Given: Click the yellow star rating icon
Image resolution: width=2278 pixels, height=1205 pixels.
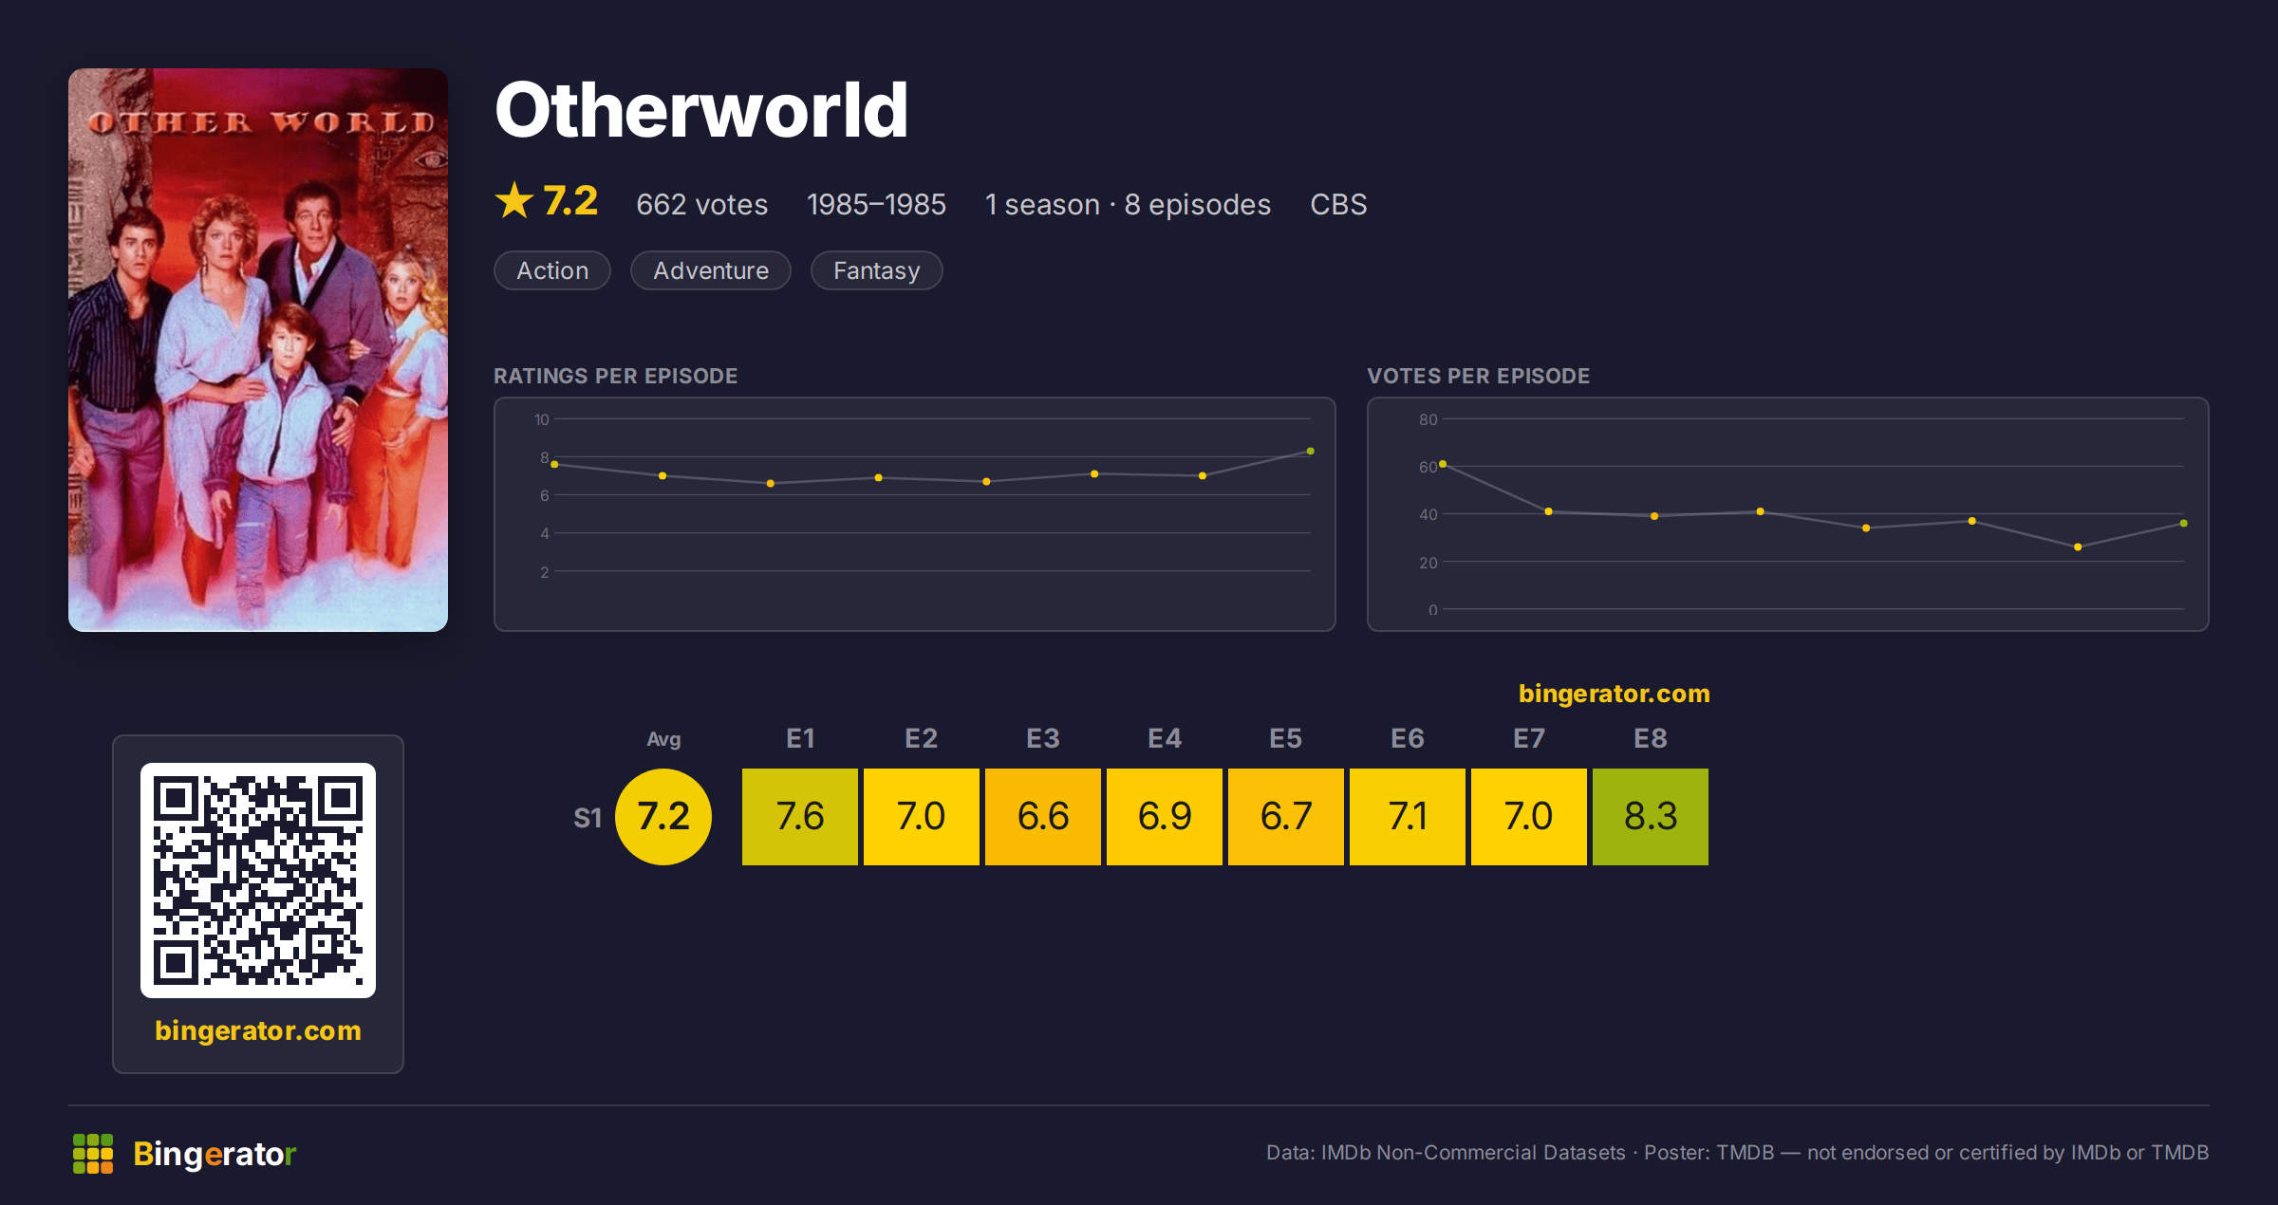Looking at the screenshot, I should [514, 201].
